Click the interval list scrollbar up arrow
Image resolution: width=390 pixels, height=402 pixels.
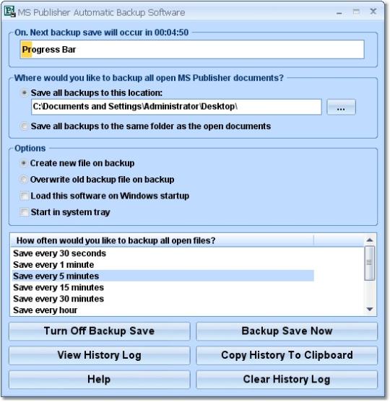(370, 240)
